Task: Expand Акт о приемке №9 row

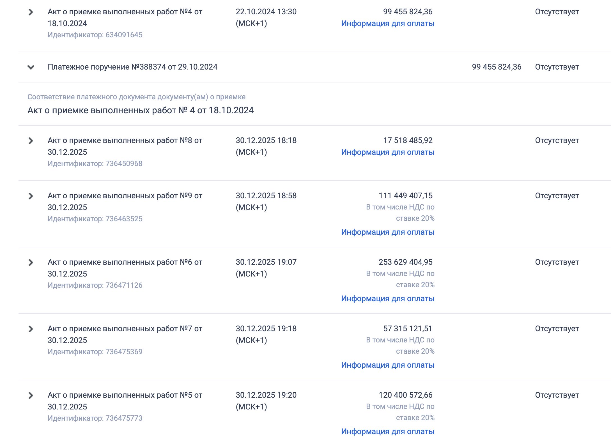Action: click(31, 196)
